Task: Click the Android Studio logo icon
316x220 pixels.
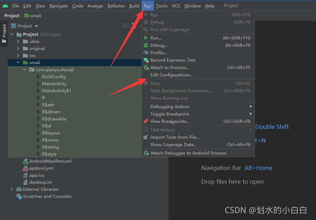Action: (x=5, y=6)
